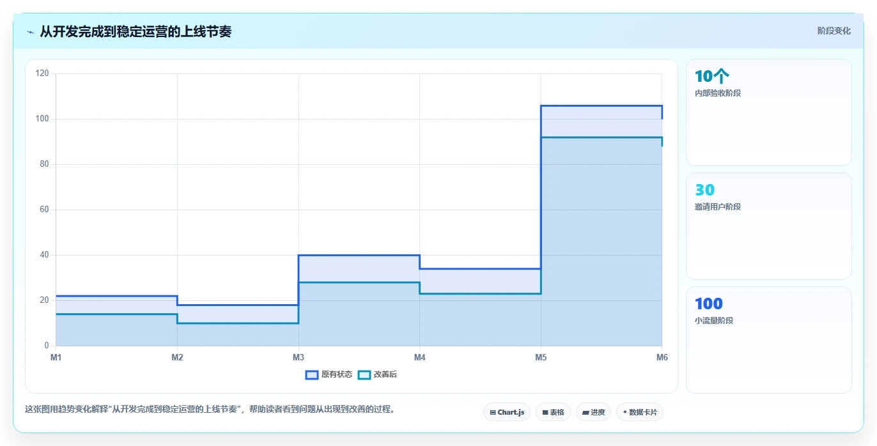Click the 原有状态 blue legend swatch
Screen dimensions: 877x446
[312, 375]
